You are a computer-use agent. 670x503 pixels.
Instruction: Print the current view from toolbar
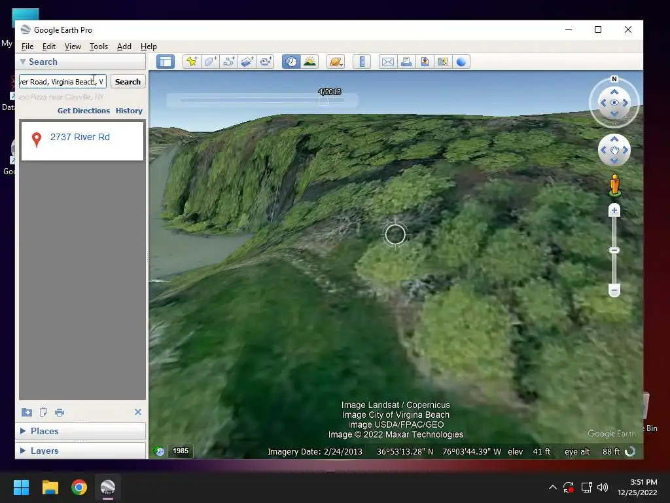(x=406, y=62)
